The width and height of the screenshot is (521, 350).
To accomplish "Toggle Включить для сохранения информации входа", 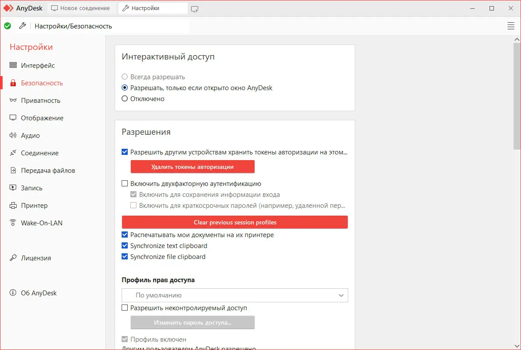I will [x=133, y=194].
